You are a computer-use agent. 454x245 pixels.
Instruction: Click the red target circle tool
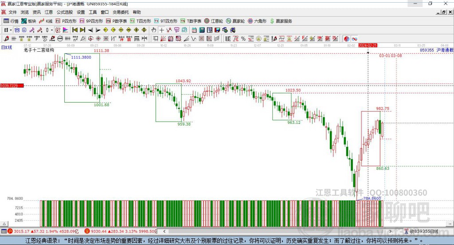pyautogui.click(x=90, y=39)
